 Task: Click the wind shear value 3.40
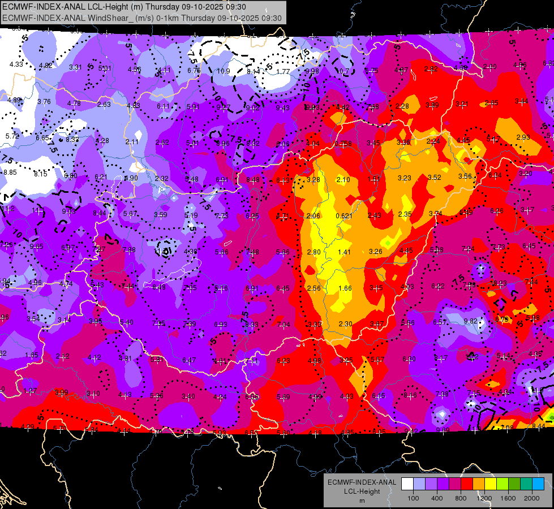(x=188, y=396)
